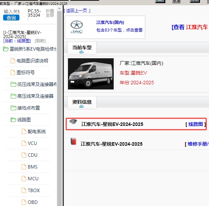Open the 线路图 link for 星锐EV
The height and width of the screenshot is (206, 209).
tap(195, 124)
